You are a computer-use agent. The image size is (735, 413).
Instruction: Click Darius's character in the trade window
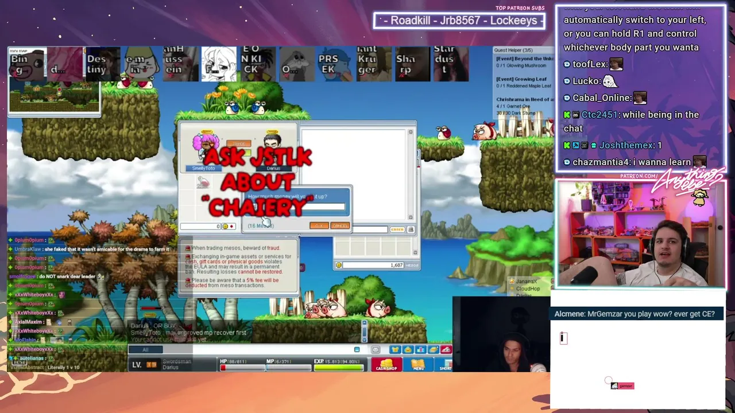pyautogui.click(x=273, y=148)
